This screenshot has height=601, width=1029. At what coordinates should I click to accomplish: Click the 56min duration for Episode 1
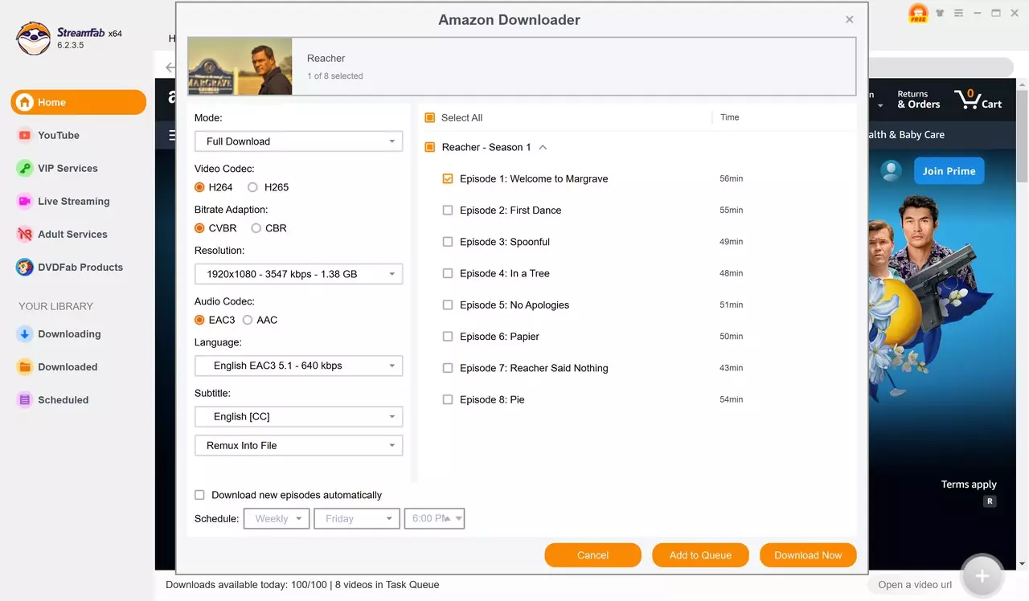[x=731, y=178]
